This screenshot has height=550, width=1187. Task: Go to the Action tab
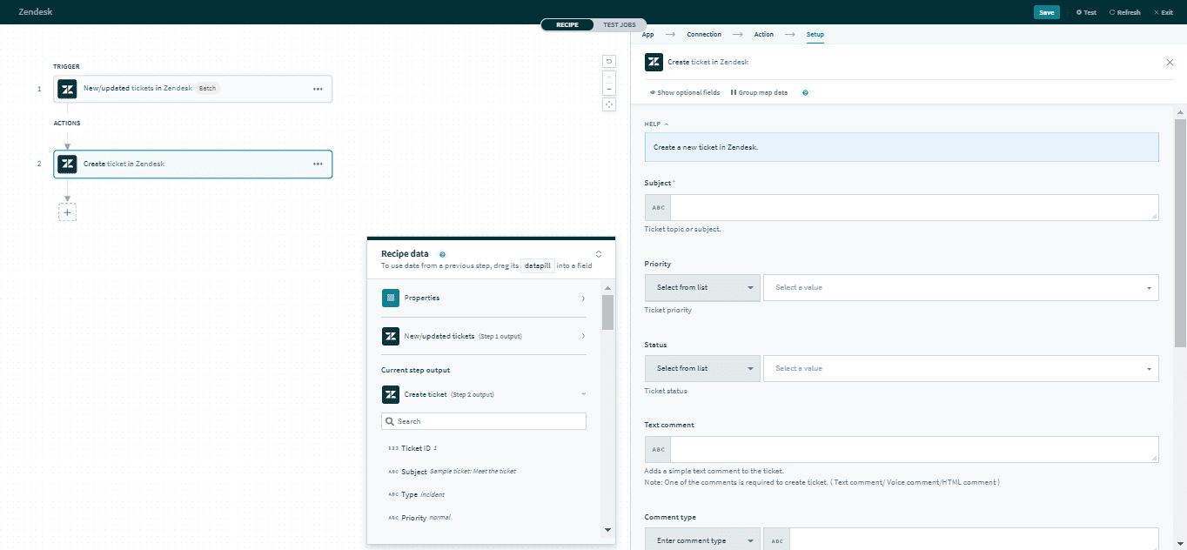763,35
